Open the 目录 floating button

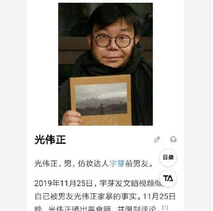point(168,157)
